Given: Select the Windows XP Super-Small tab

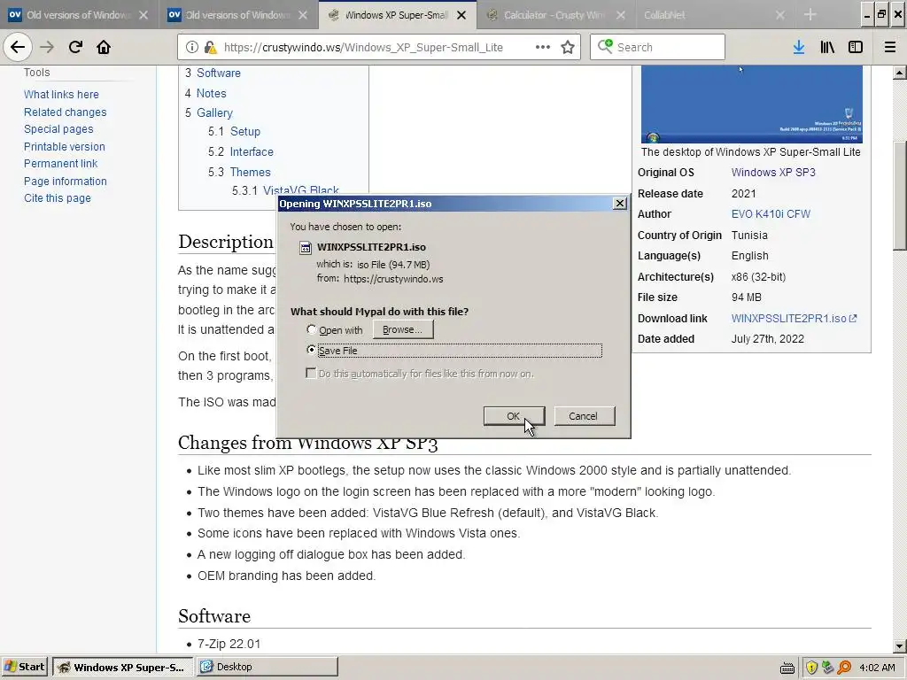Looking at the screenshot, I should 398,15.
